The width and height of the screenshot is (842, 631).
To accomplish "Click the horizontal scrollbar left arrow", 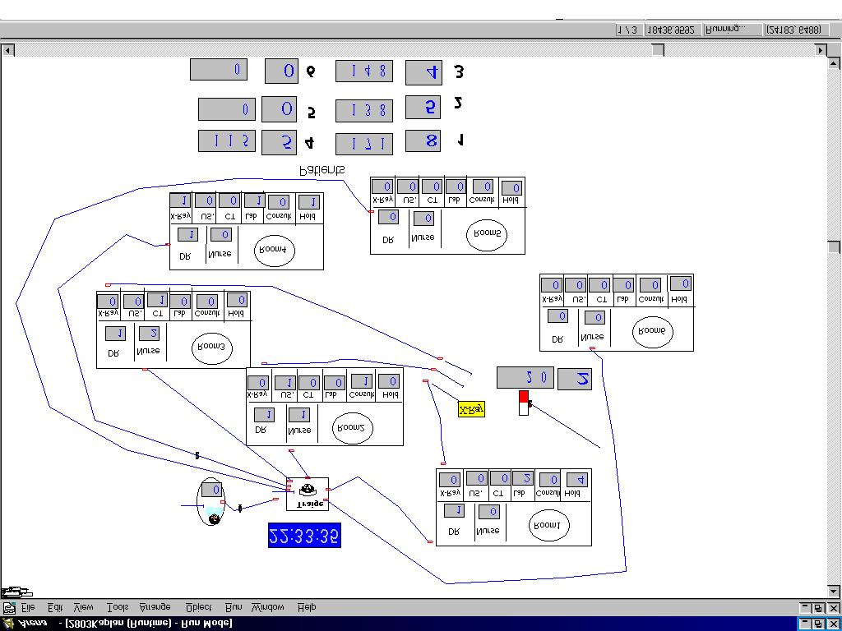I will click(7, 50).
